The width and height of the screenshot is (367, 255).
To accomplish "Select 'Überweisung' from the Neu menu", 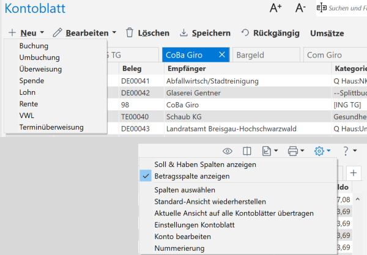I will coord(40,69).
